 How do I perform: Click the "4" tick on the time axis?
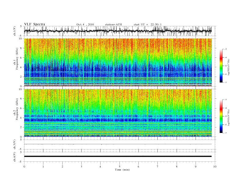coord(101,167)
